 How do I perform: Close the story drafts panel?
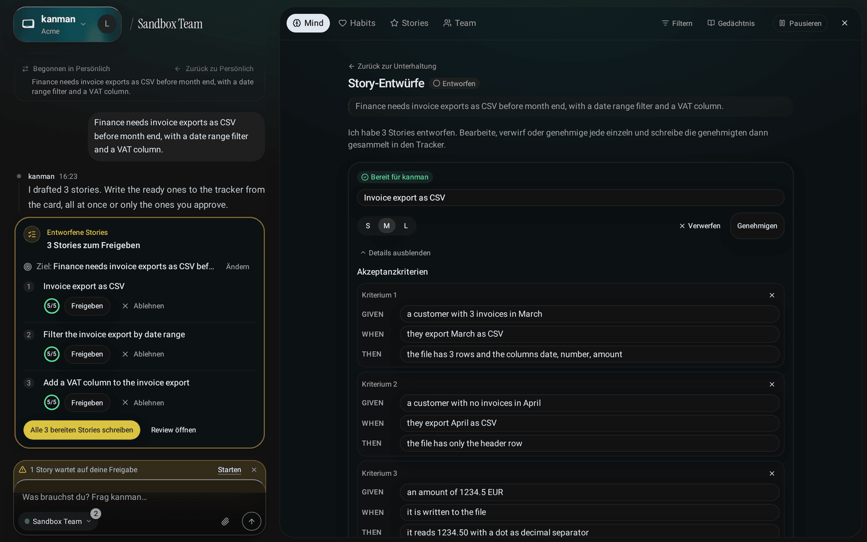click(845, 23)
